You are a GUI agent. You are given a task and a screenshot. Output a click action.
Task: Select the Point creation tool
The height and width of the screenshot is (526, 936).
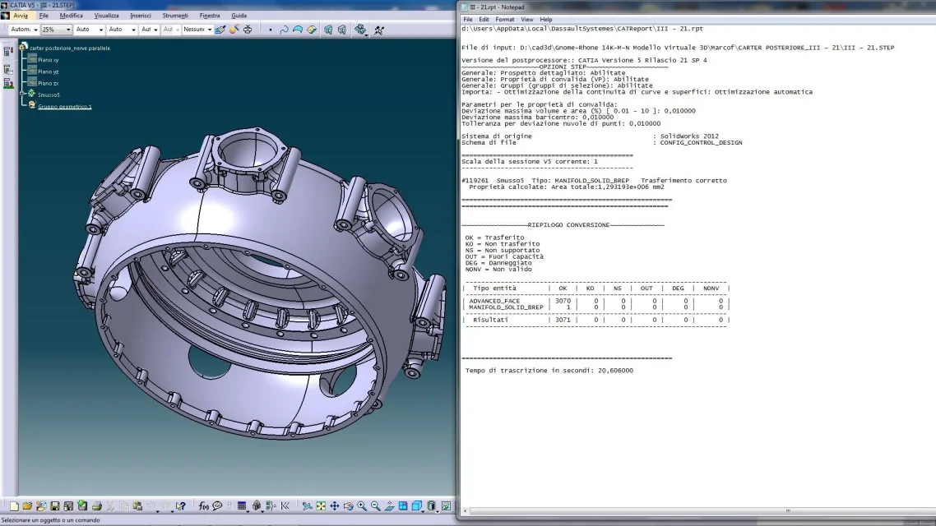[271, 30]
